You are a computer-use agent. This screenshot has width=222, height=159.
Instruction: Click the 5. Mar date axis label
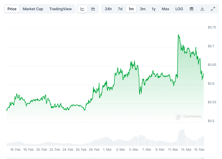133,150
